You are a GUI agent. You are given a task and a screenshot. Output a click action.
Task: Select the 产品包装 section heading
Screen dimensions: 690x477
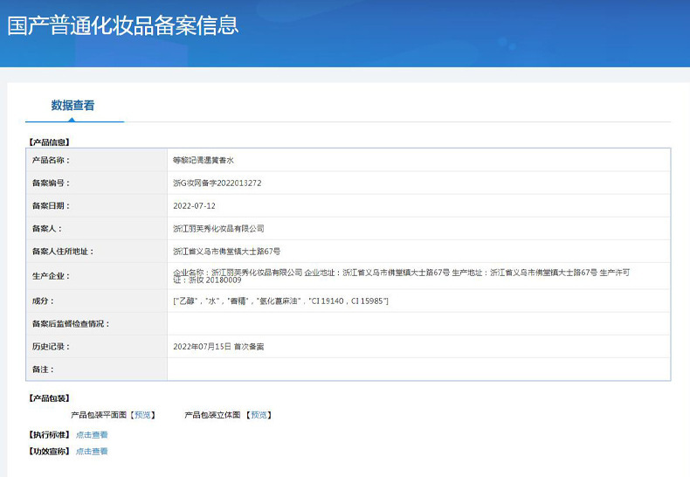coord(49,398)
